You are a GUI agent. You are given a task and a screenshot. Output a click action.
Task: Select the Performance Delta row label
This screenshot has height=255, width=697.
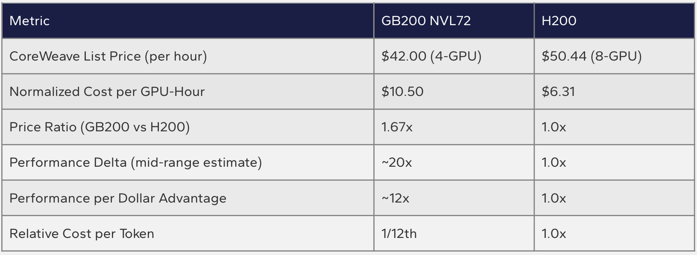click(x=135, y=162)
